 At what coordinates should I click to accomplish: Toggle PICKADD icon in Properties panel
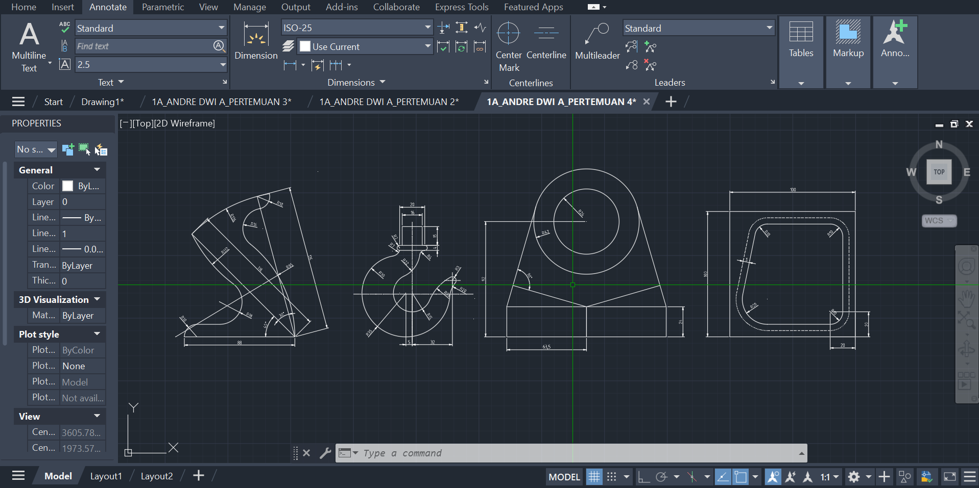tap(68, 149)
